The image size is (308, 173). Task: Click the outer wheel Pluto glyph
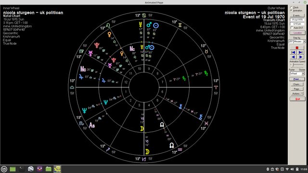point(97,45)
